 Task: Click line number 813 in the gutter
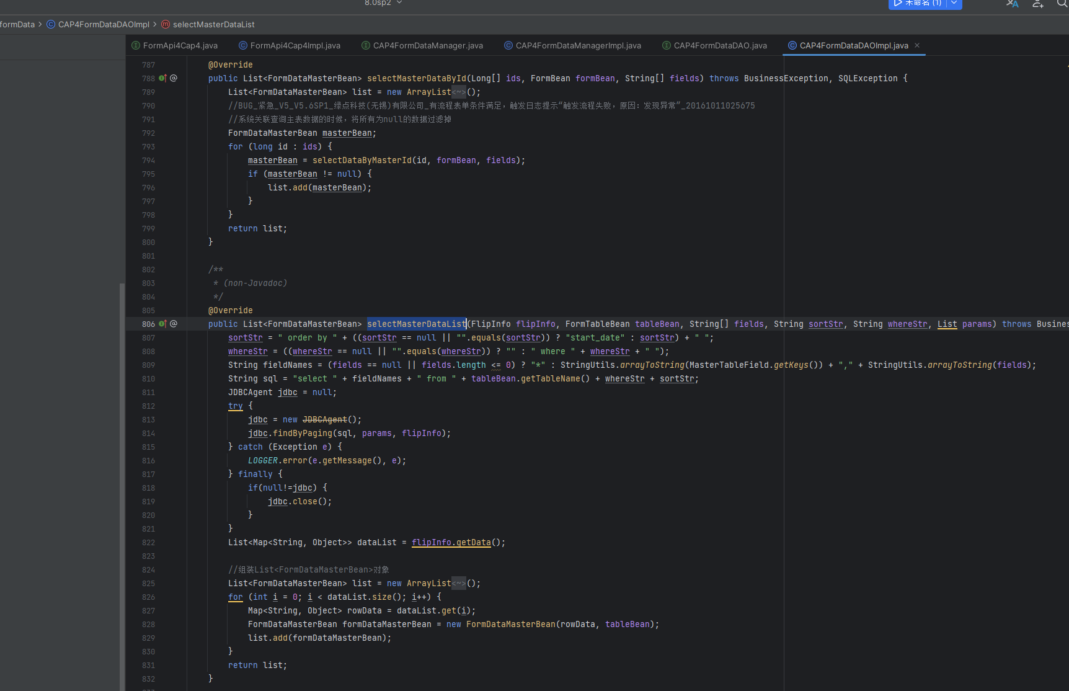148,419
